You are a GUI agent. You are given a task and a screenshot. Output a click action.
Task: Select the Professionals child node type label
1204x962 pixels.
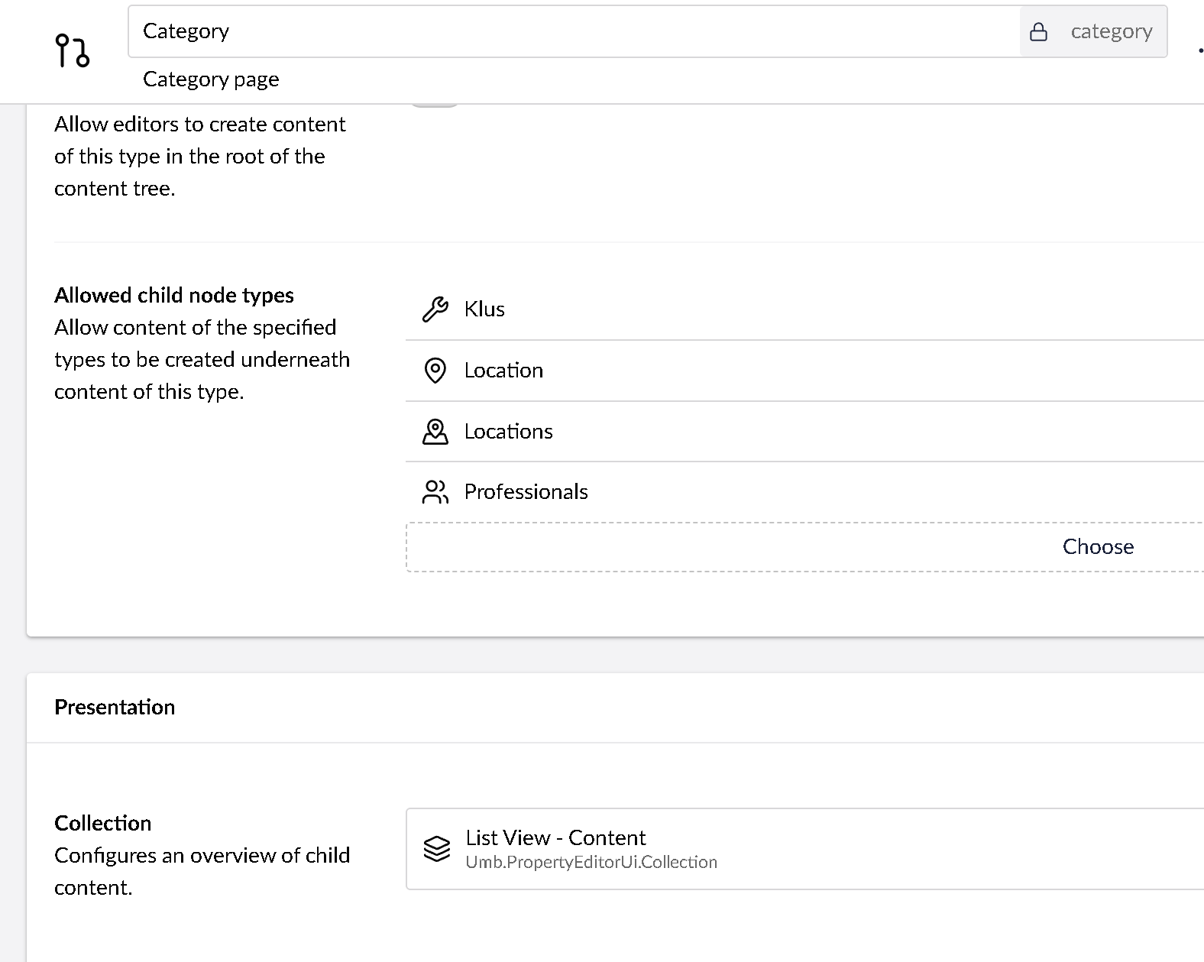pos(526,492)
